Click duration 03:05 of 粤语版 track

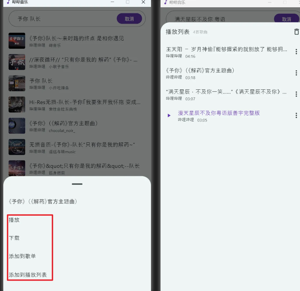pyautogui.click(x=202, y=120)
